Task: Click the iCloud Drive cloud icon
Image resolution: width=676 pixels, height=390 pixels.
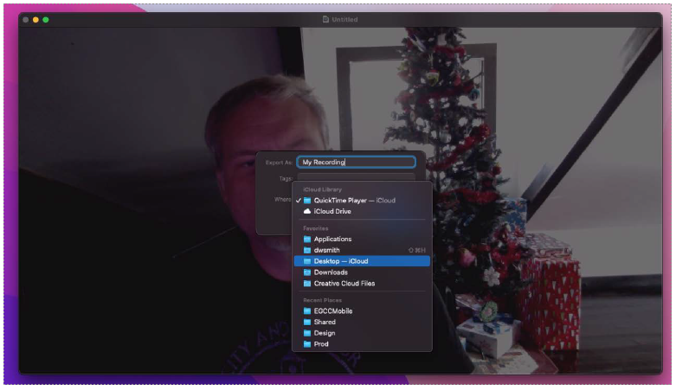Action: tap(306, 211)
